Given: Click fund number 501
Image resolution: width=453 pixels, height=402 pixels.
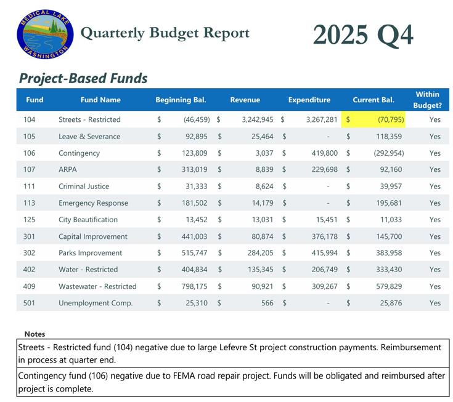Looking at the screenshot, I should 29,303.
